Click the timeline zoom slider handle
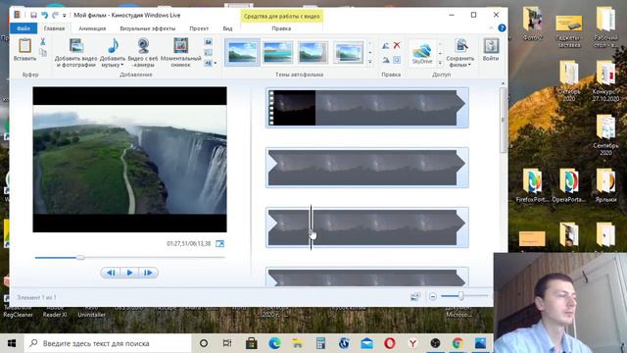Viewport: 627px width, 353px height. (460, 296)
